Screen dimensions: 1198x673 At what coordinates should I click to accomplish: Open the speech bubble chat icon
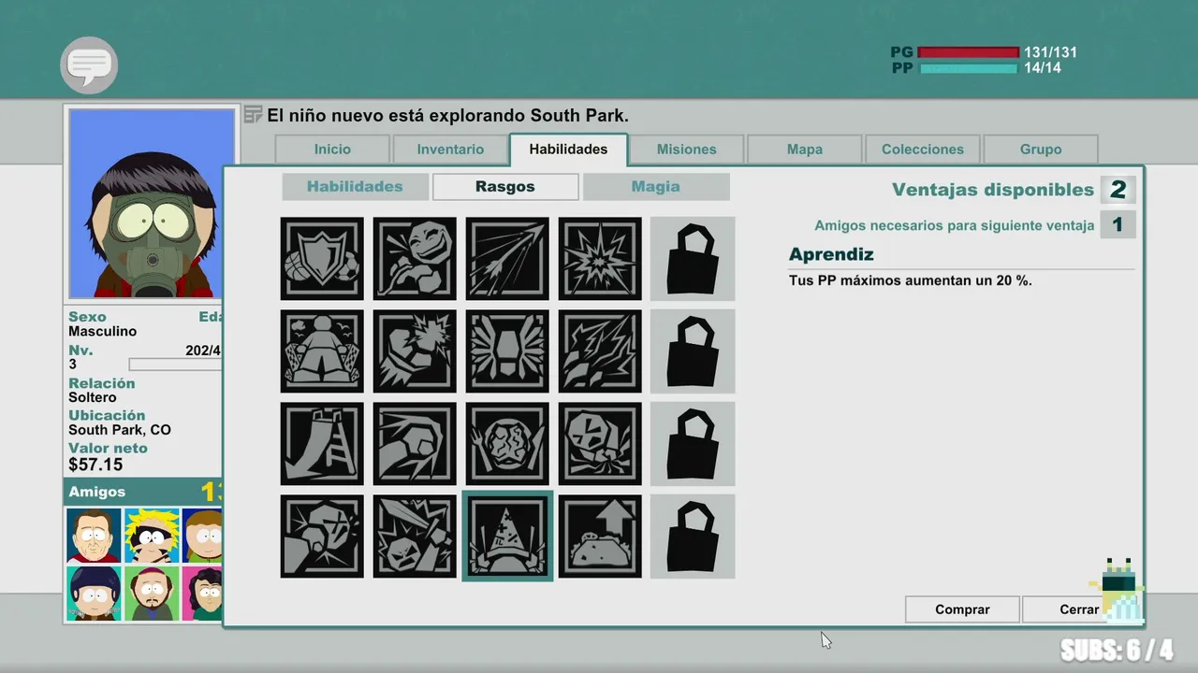click(x=89, y=65)
